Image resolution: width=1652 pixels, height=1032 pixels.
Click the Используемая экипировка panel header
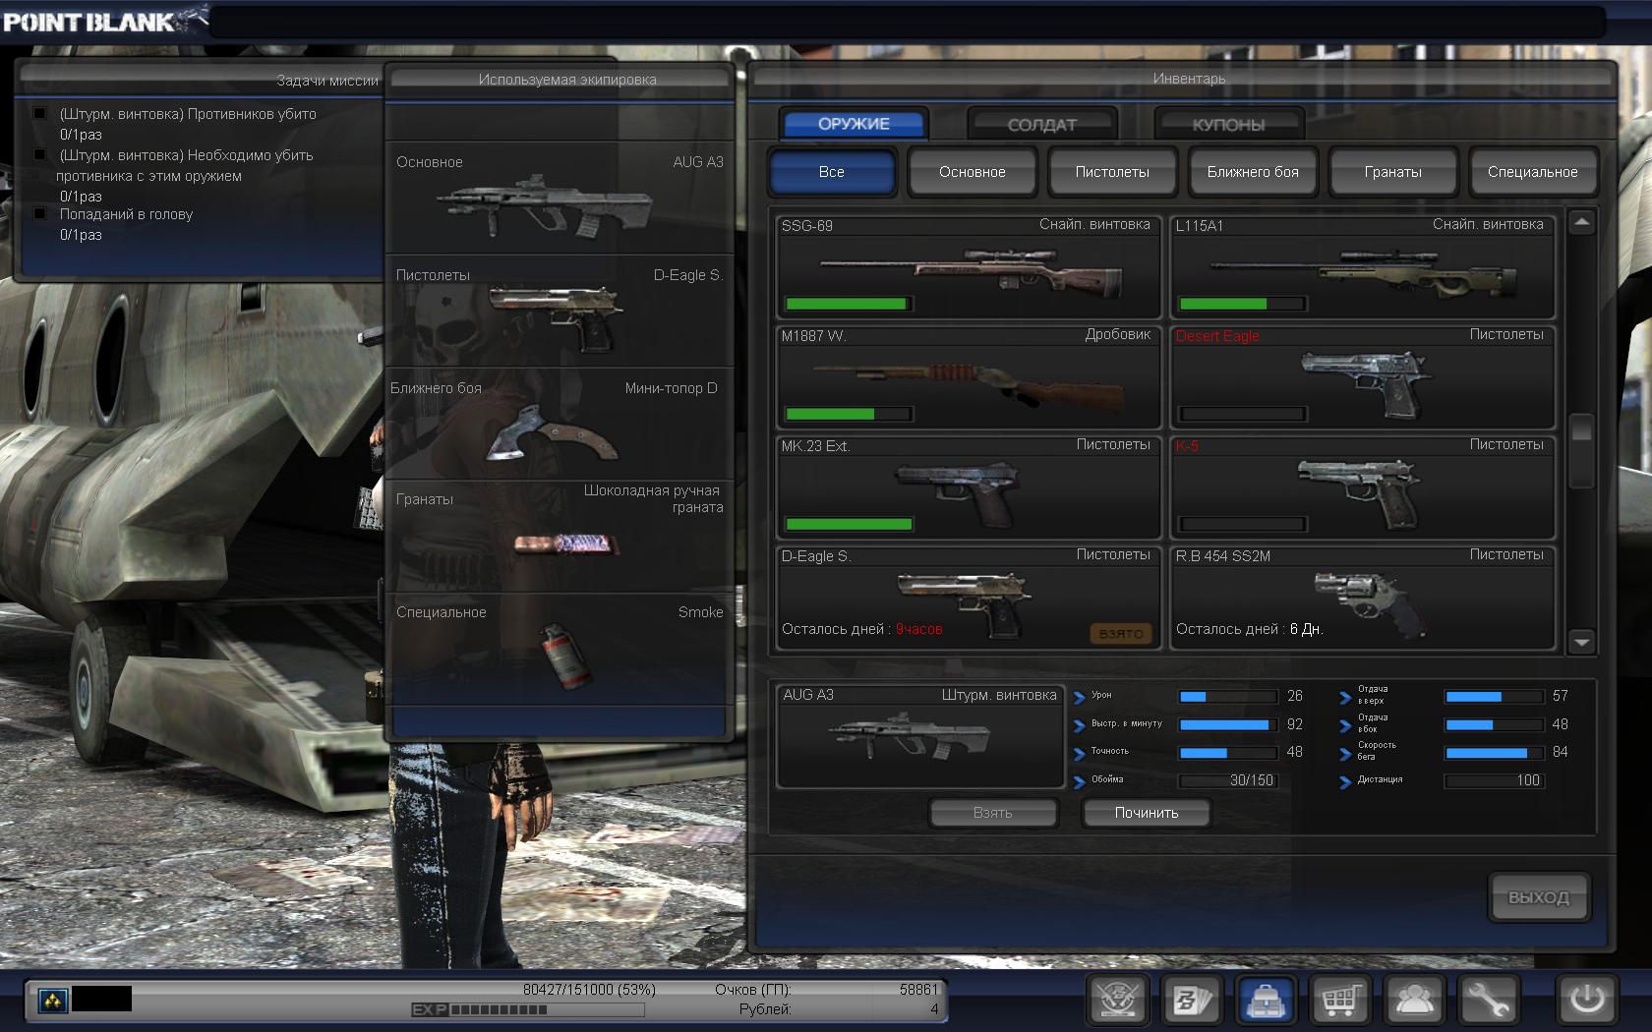pos(560,80)
